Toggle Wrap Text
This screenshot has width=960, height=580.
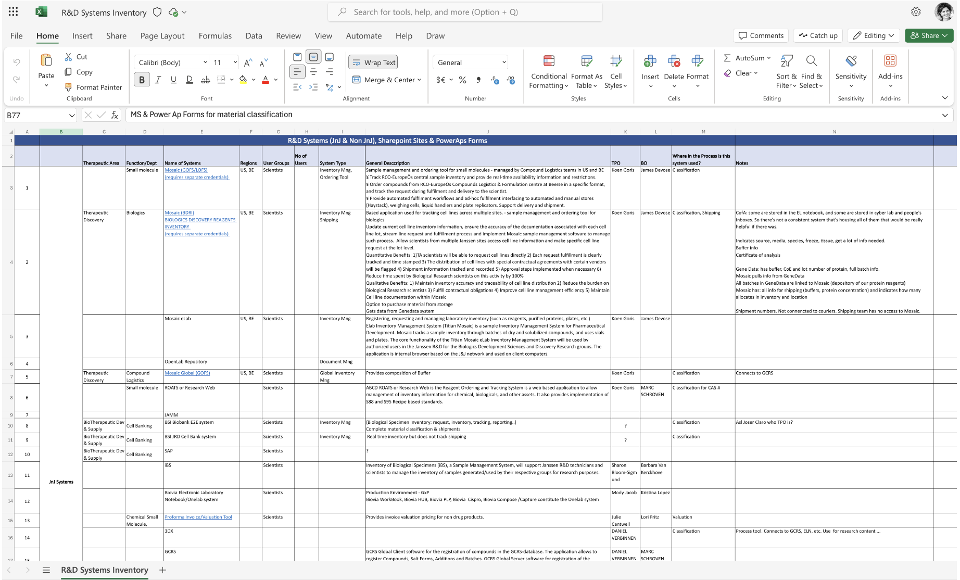[x=373, y=62]
